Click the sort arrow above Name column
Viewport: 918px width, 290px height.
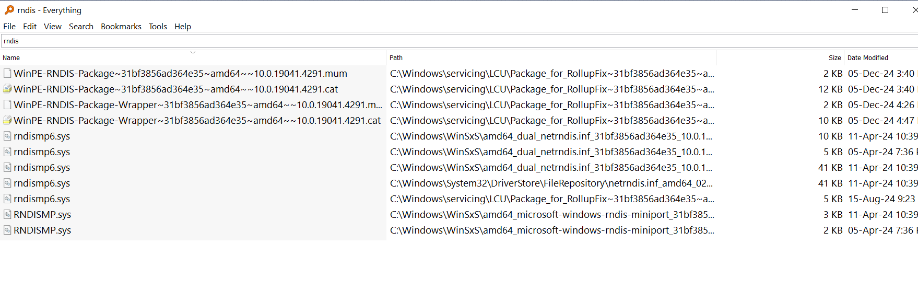[193, 52]
